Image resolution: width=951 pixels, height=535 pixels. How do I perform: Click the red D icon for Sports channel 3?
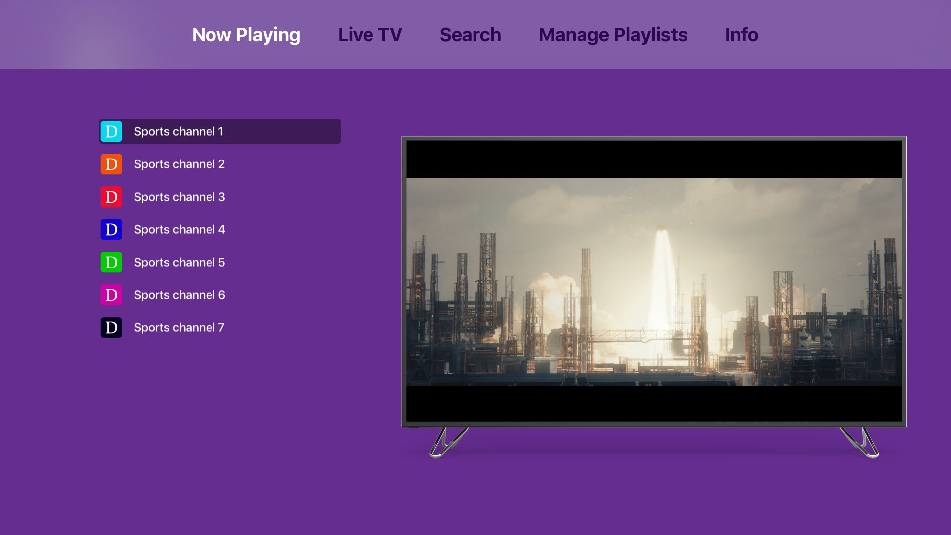(111, 197)
